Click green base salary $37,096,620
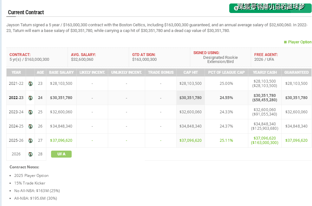Viewport: 312px width, 206px height. click(61, 140)
